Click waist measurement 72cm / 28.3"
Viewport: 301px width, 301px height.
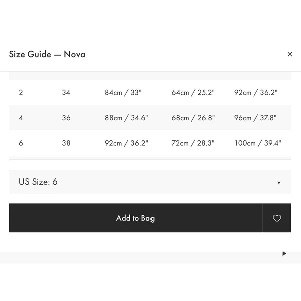pos(193,143)
